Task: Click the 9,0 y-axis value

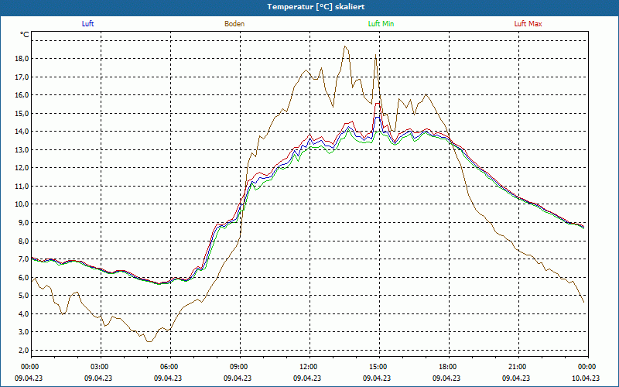Action: (x=23, y=223)
